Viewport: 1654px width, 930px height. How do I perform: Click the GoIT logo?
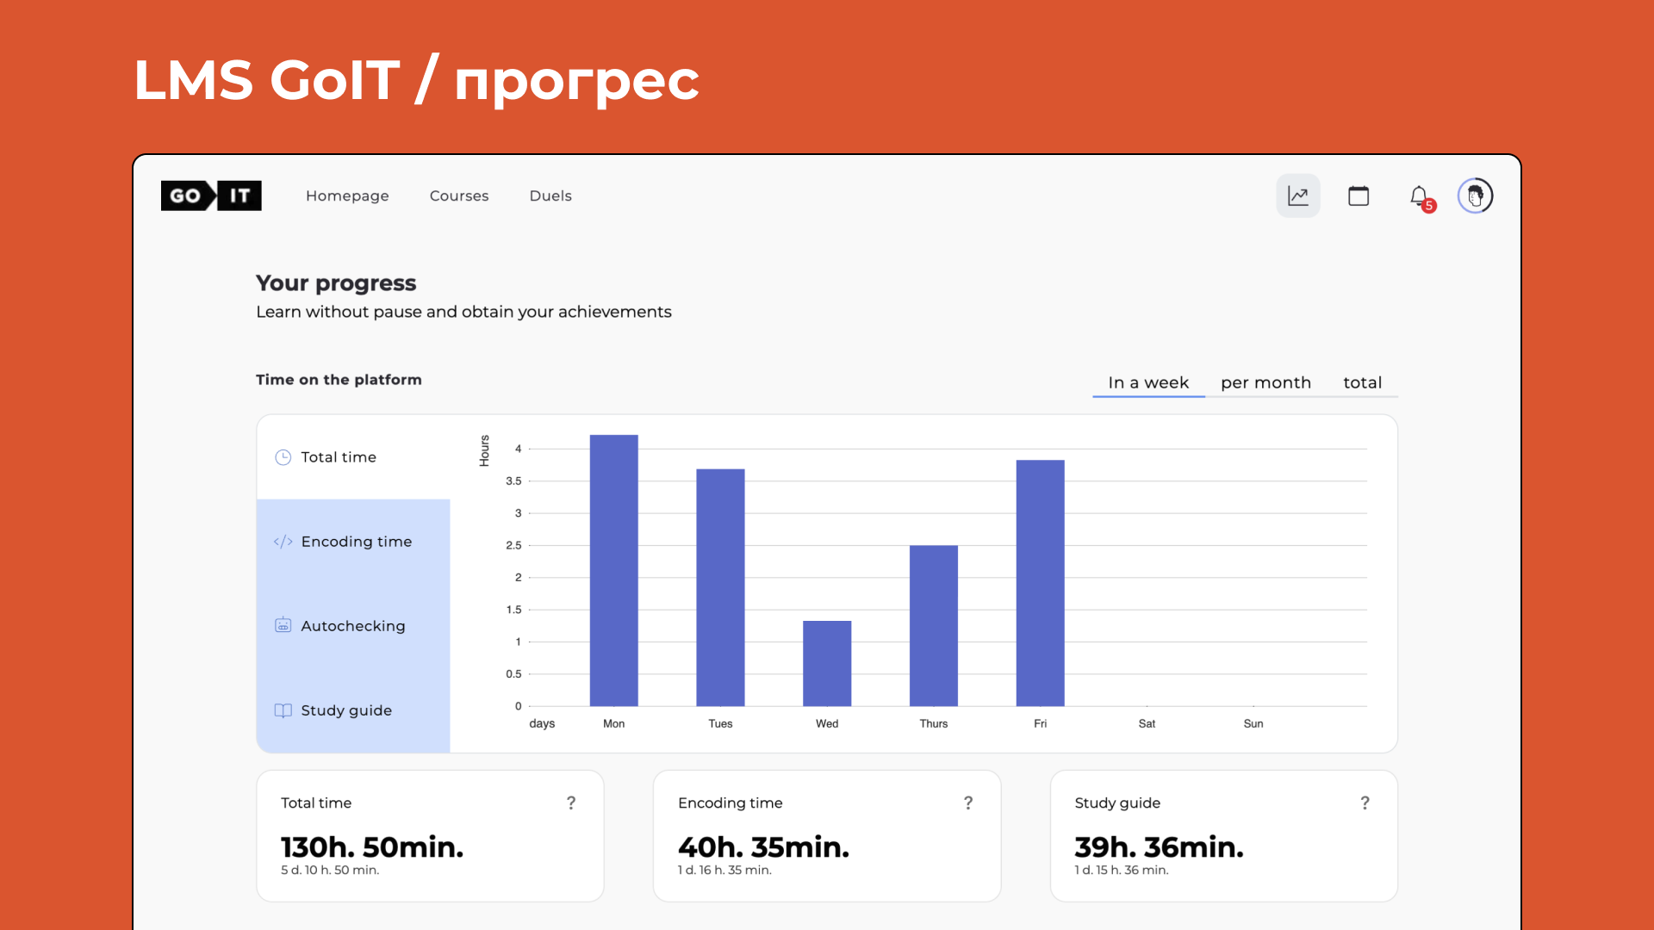[x=211, y=195]
